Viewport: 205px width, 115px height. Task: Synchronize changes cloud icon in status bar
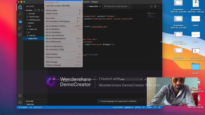click(x=31, y=107)
